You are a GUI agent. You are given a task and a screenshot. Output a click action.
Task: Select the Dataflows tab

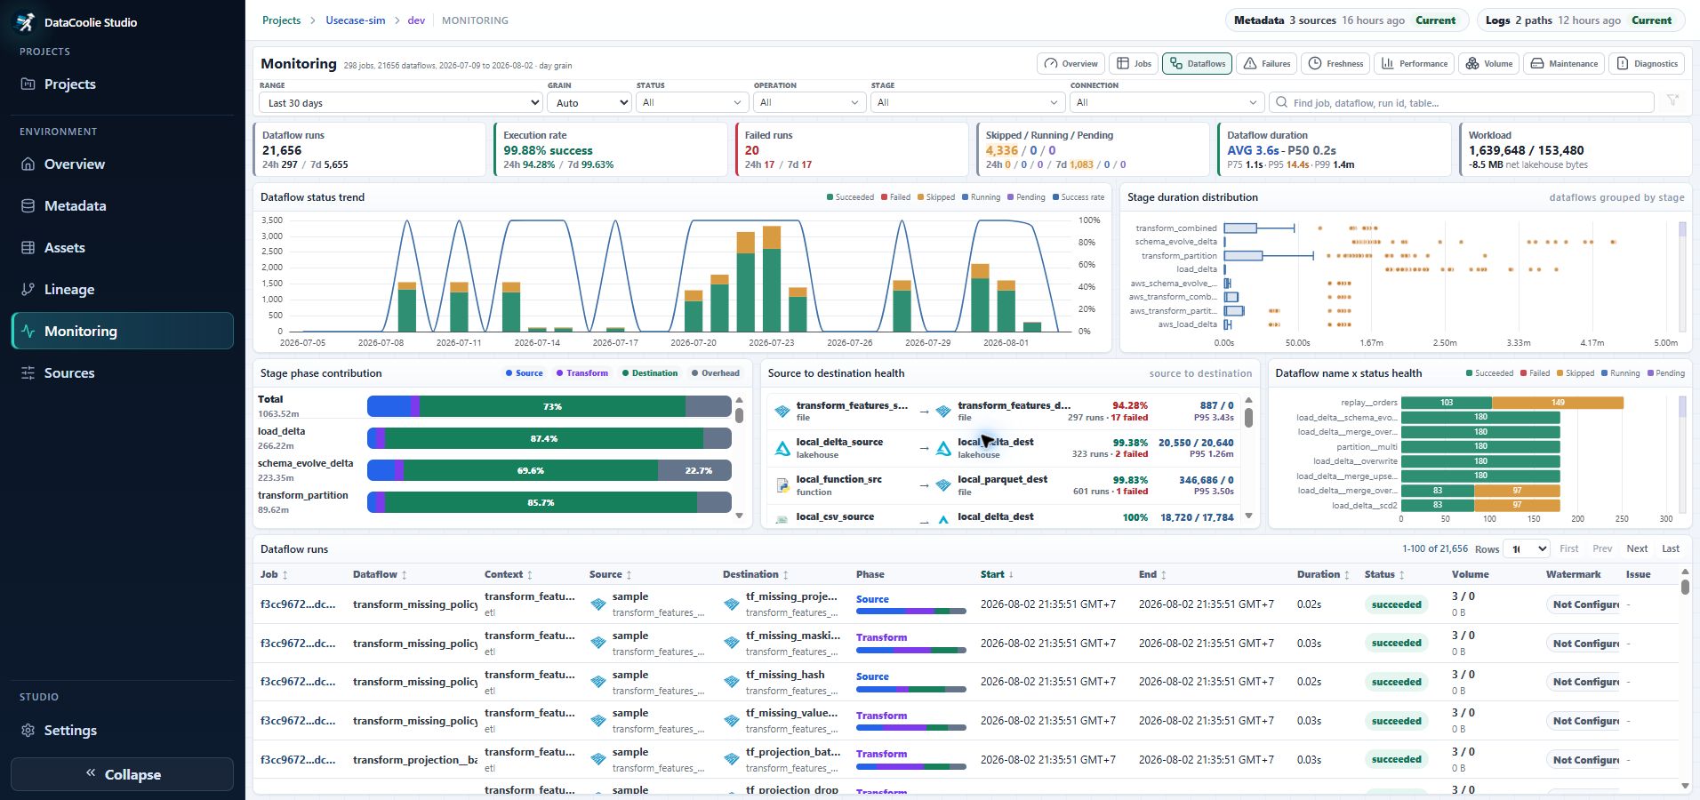pyautogui.click(x=1197, y=63)
